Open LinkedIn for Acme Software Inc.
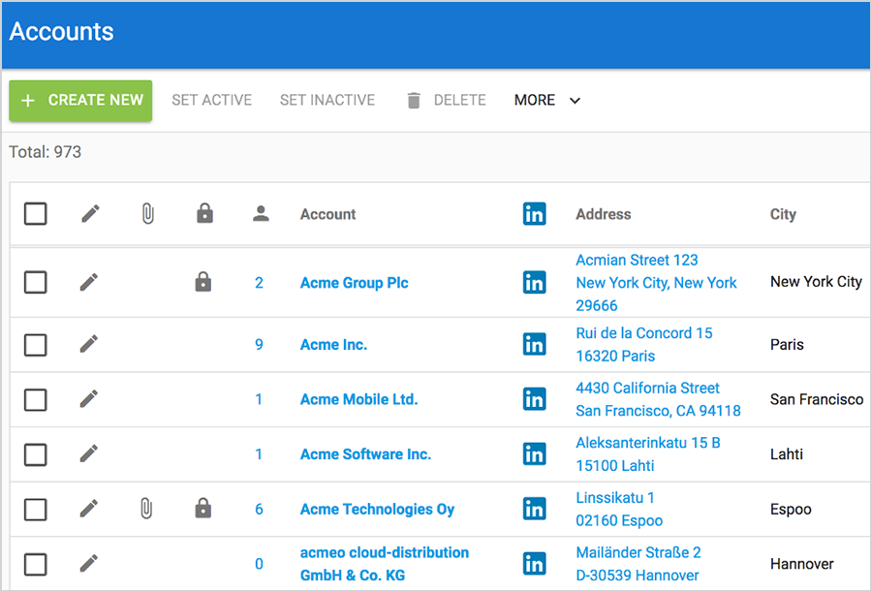 [x=535, y=454]
